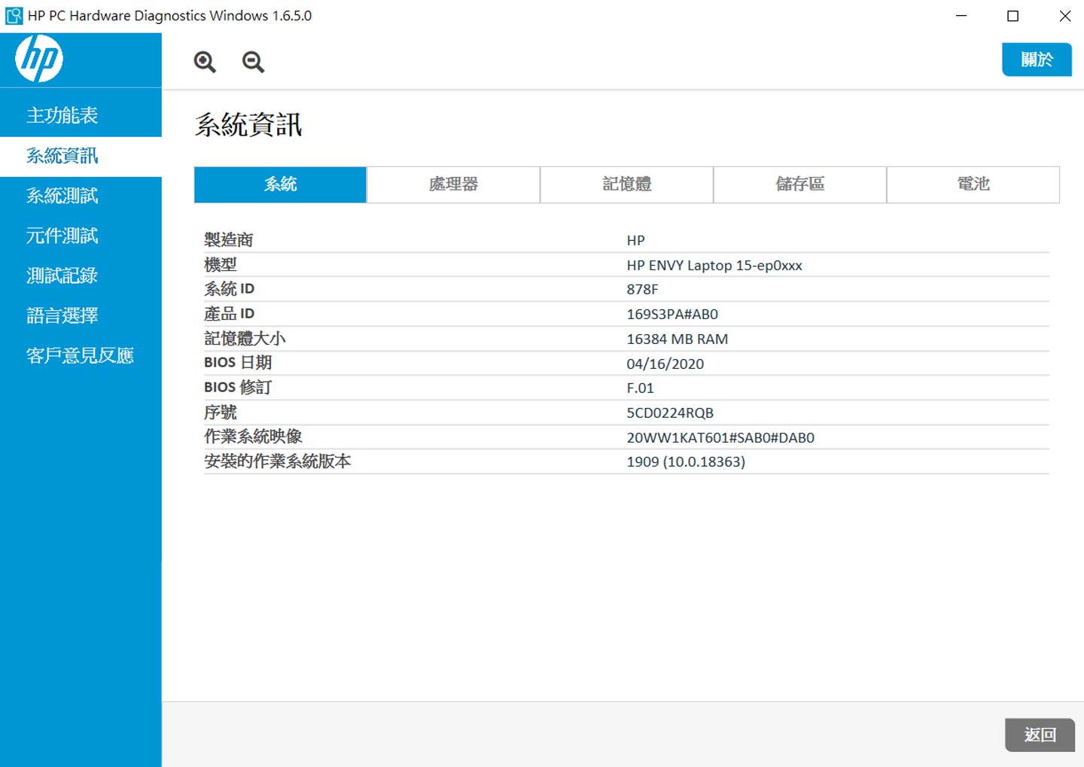Select 系統資訊 in the sidebar
The image size is (1084, 767).
click(x=81, y=156)
